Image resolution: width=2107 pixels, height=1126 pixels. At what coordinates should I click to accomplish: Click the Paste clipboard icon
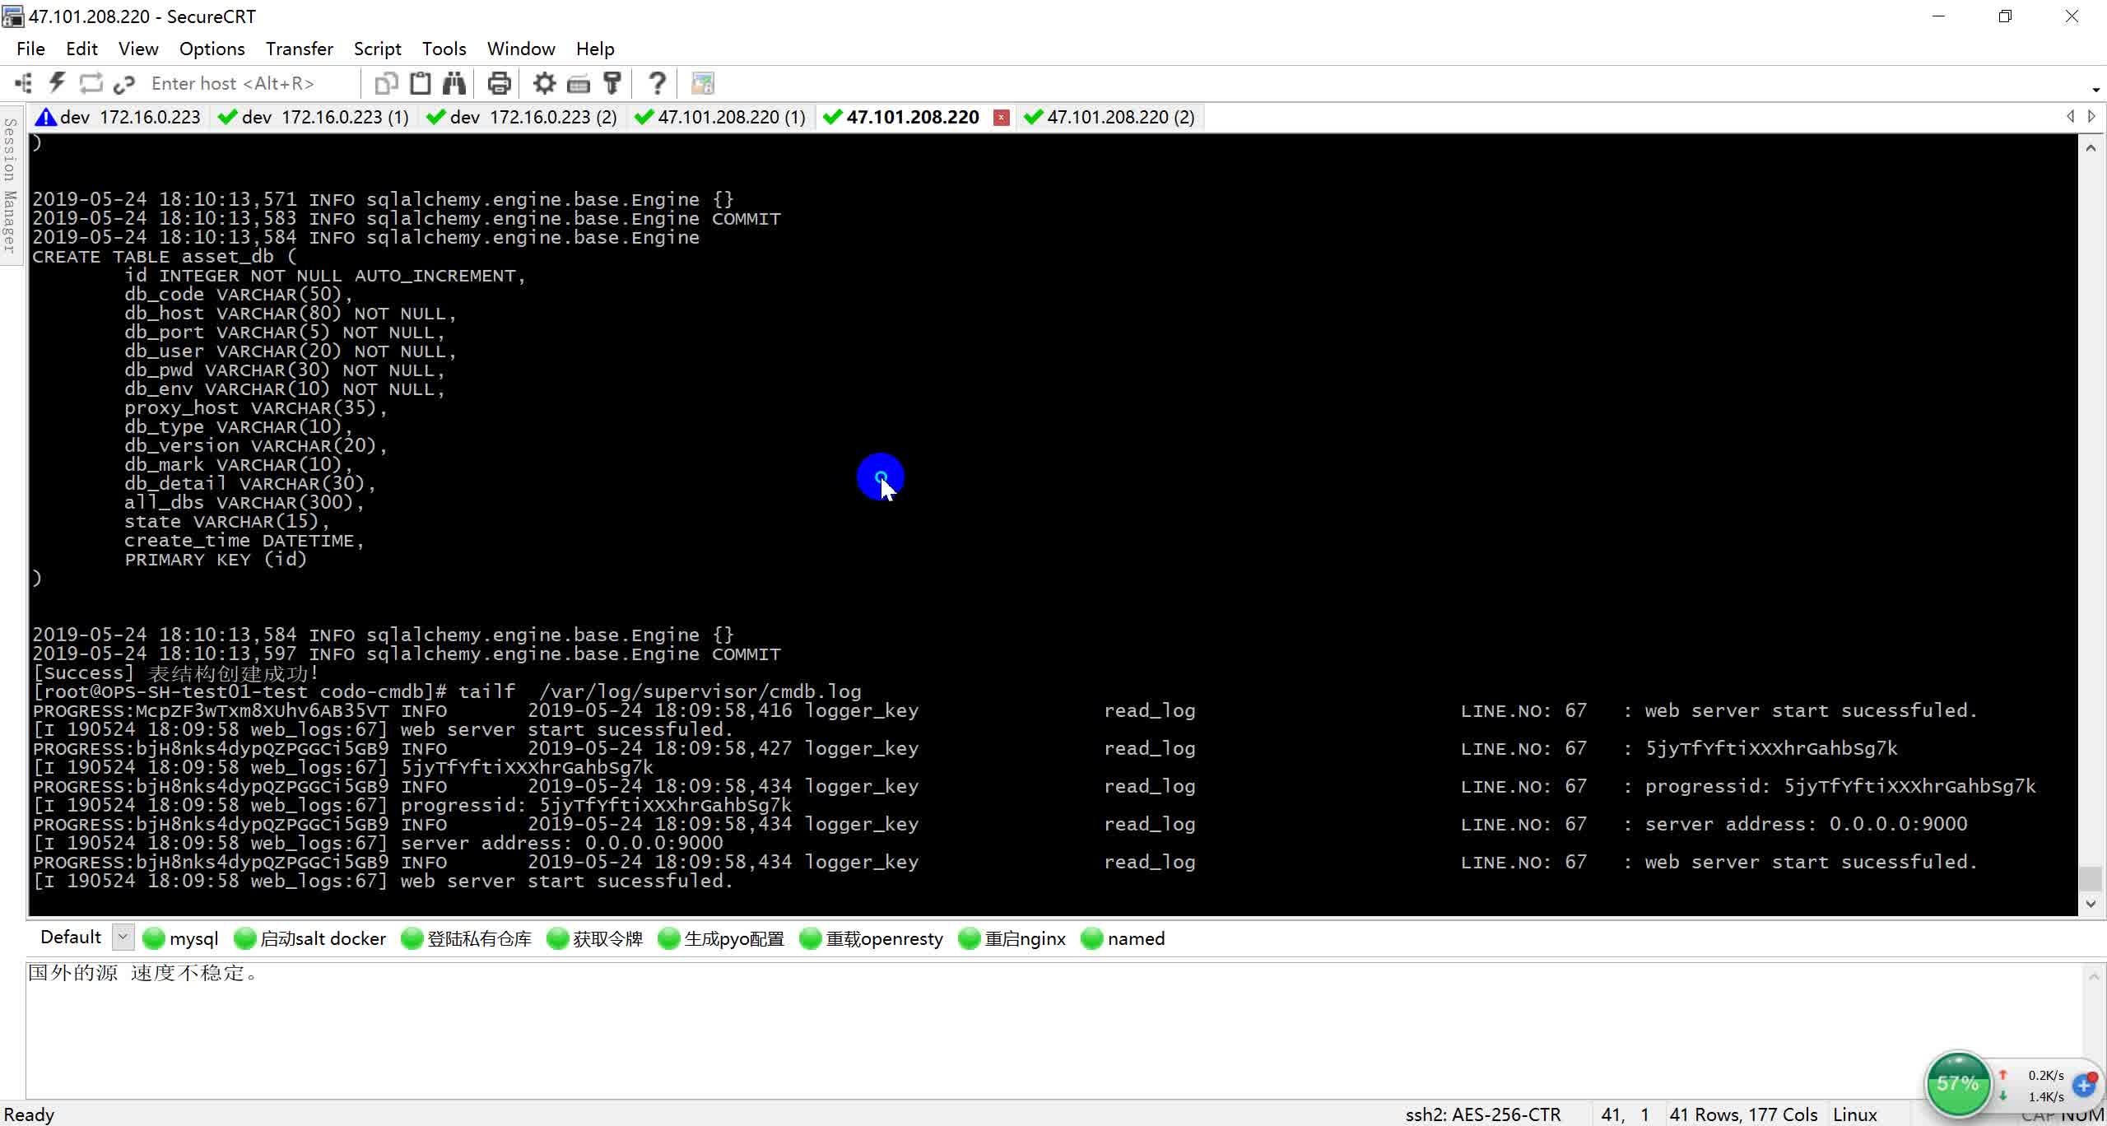click(420, 83)
